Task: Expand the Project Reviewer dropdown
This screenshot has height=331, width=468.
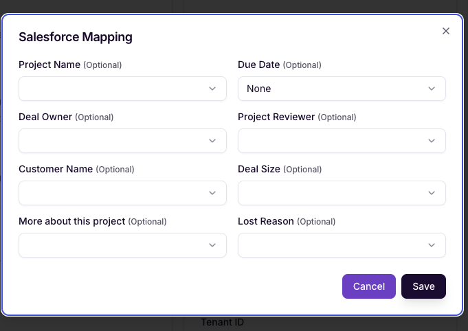Action: click(342, 141)
